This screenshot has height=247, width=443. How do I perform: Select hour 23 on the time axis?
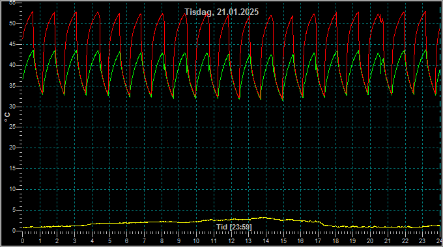pos(422,241)
